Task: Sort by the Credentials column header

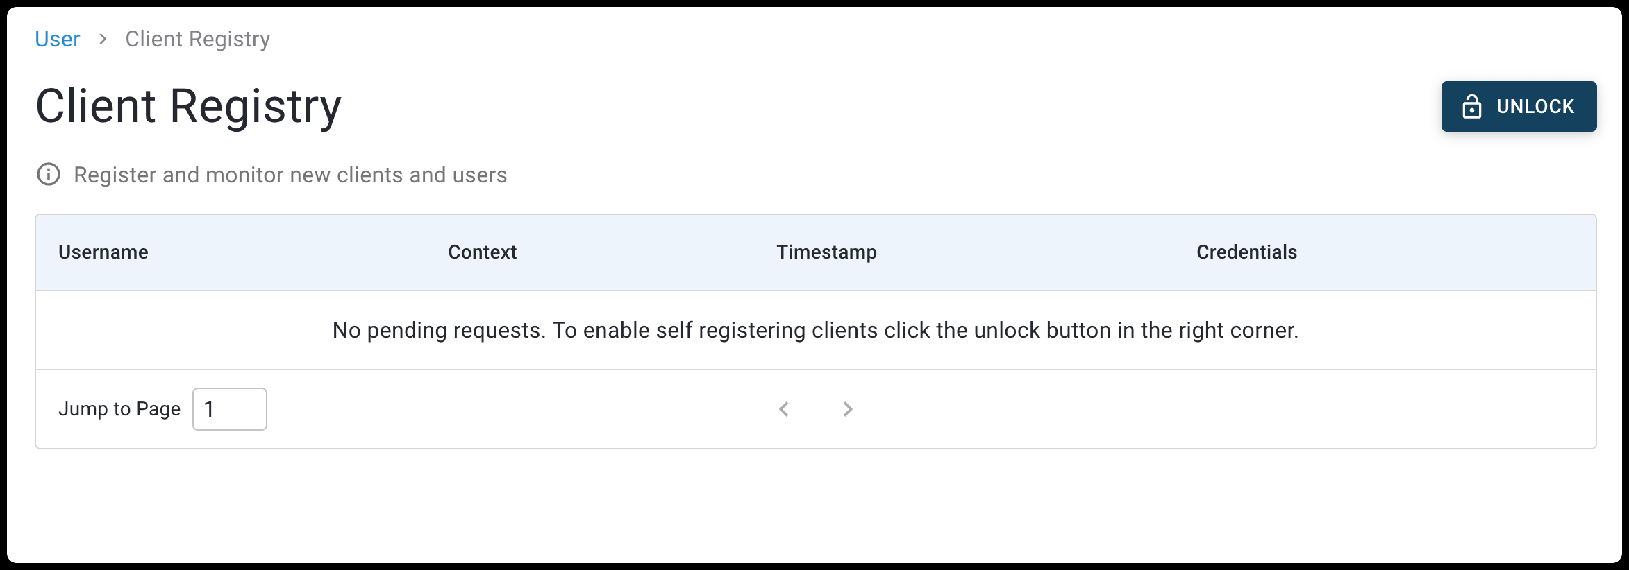Action: pyautogui.click(x=1246, y=252)
